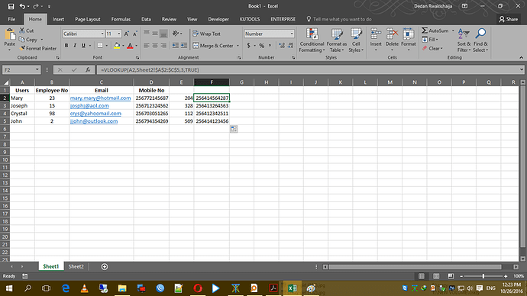
Task: Click the Save icon in quick access toolbar
Action: point(11,6)
